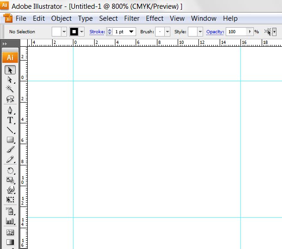Open the Brush dropdown
The width and height of the screenshot is (282, 249).
(167, 32)
